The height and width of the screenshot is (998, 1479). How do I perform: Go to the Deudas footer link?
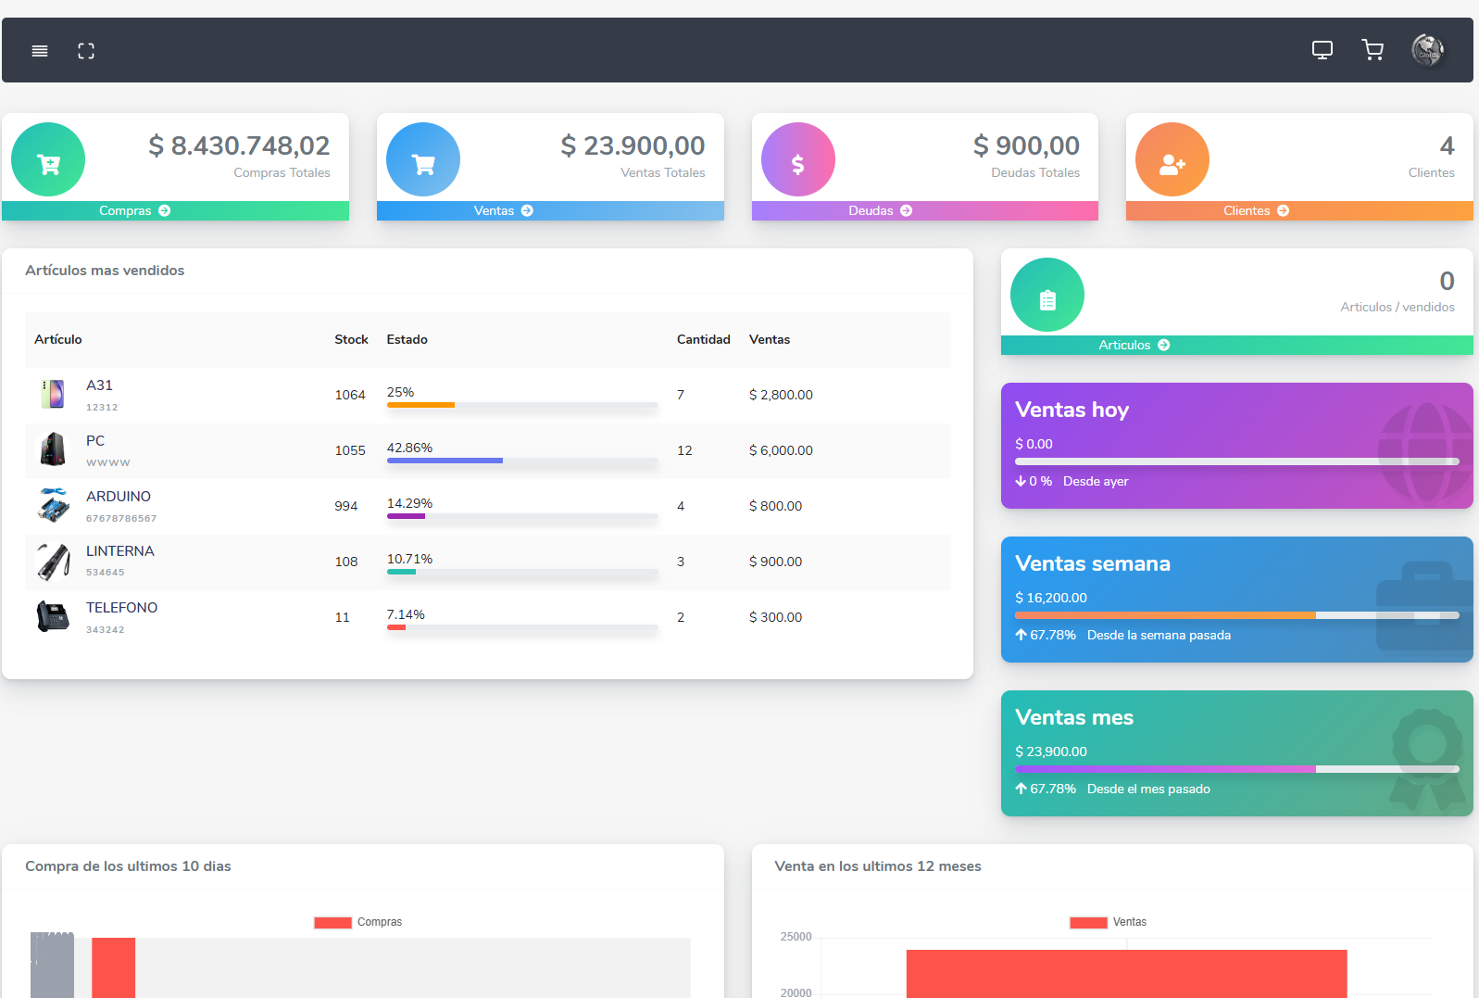(880, 211)
